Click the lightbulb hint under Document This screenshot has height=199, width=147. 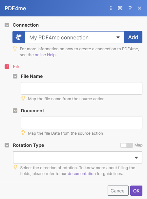tap(23, 133)
